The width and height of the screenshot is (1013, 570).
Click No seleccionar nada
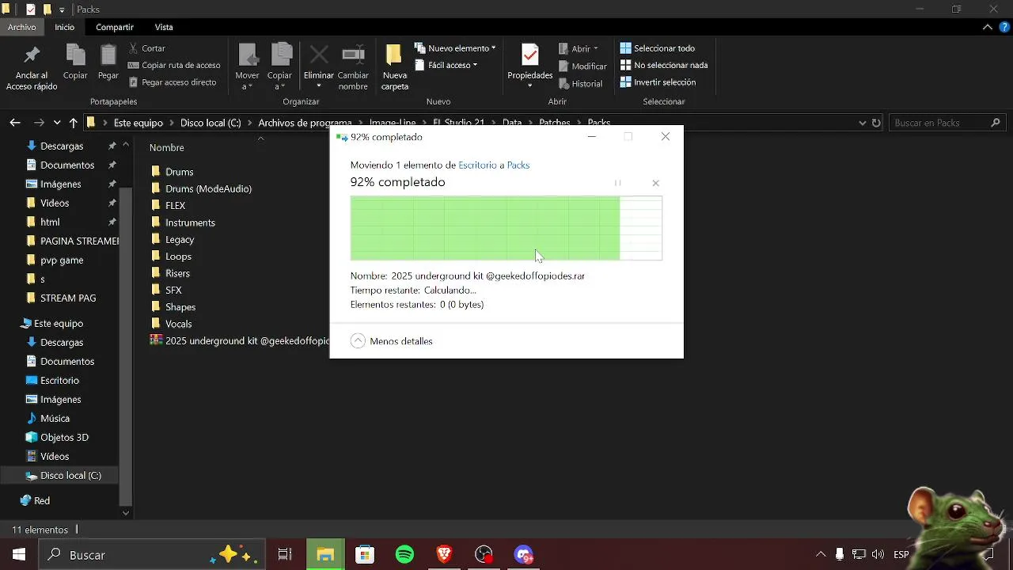coord(664,65)
